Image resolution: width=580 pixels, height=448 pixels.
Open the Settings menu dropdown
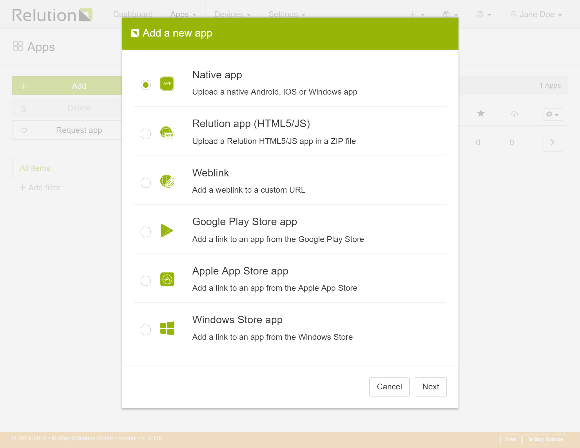287,14
